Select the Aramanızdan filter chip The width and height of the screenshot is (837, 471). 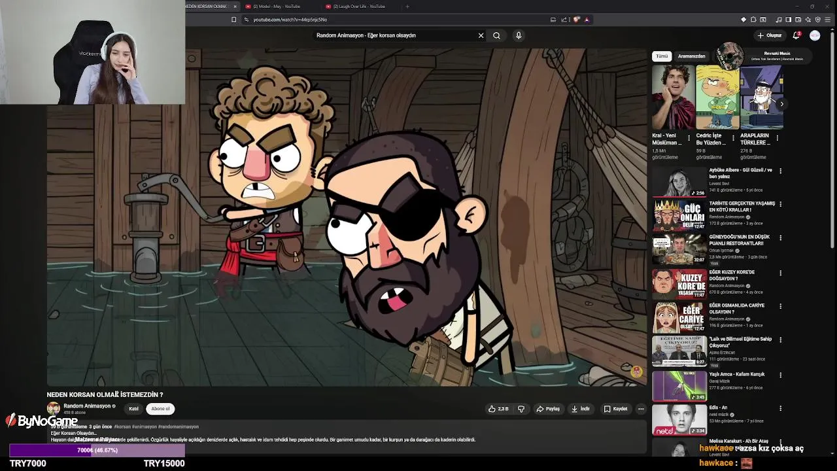(691, 56)
